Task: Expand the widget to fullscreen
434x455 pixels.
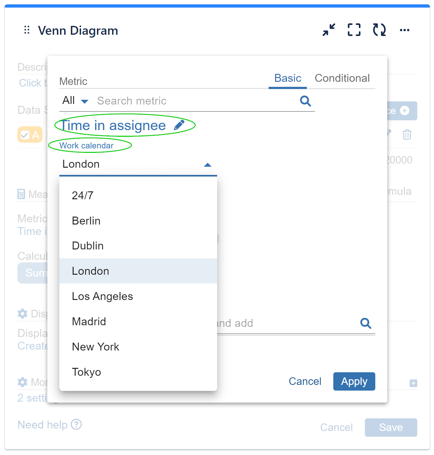Action: [x=354, y=30]
